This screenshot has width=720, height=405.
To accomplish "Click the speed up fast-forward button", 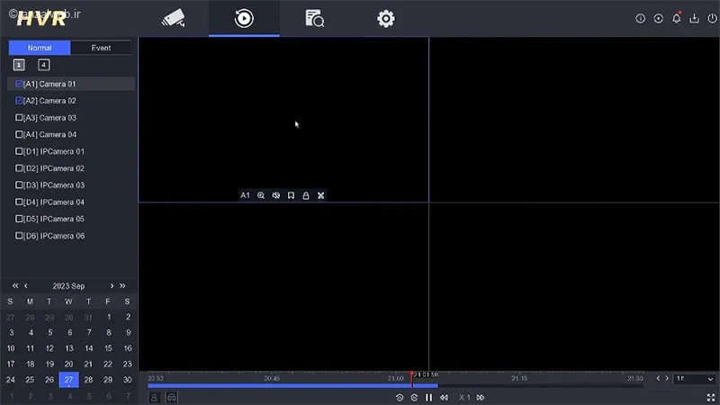I will (x=481, y=398).
